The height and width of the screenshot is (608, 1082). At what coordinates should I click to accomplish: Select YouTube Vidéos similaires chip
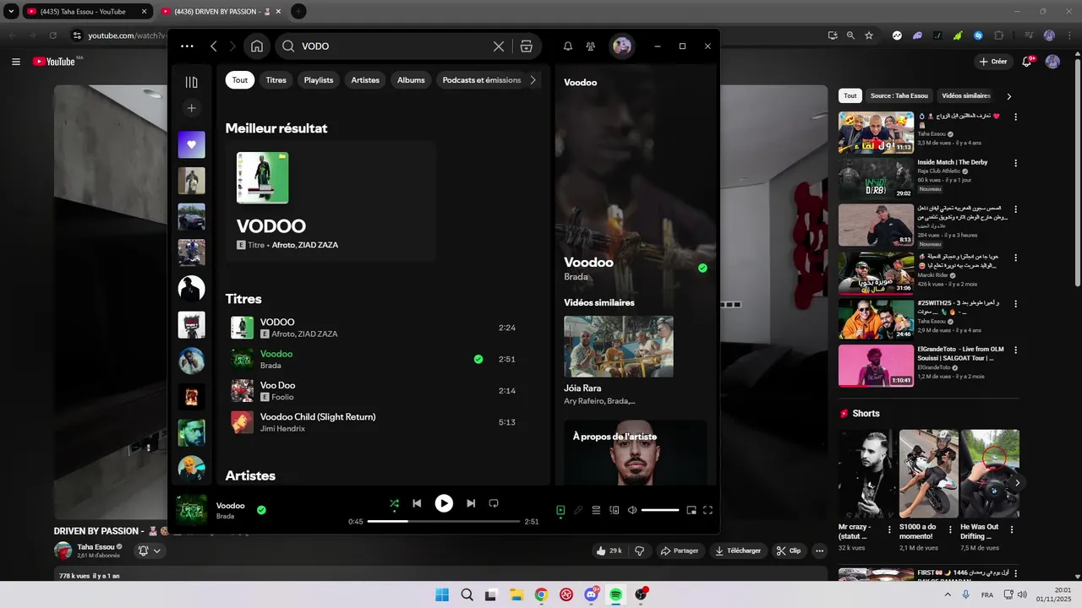click(x=966, y=96)
